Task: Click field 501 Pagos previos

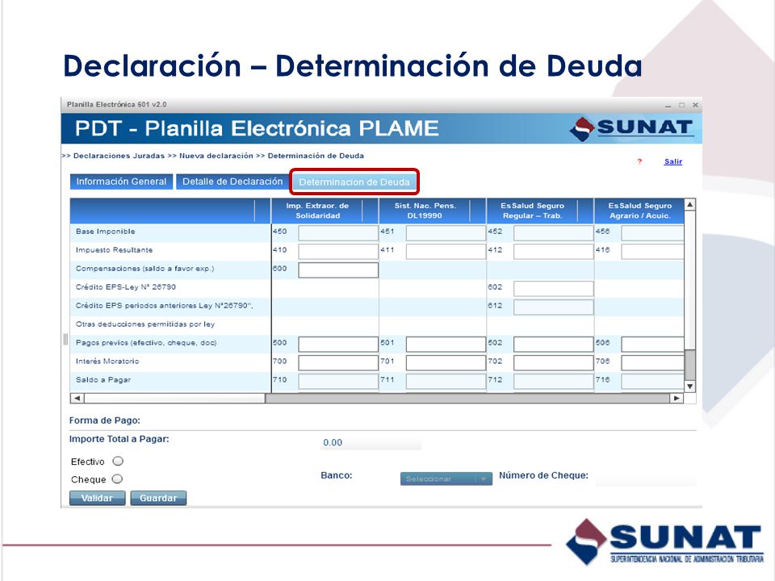Action: pyautogui.click(x=446, y=345)
